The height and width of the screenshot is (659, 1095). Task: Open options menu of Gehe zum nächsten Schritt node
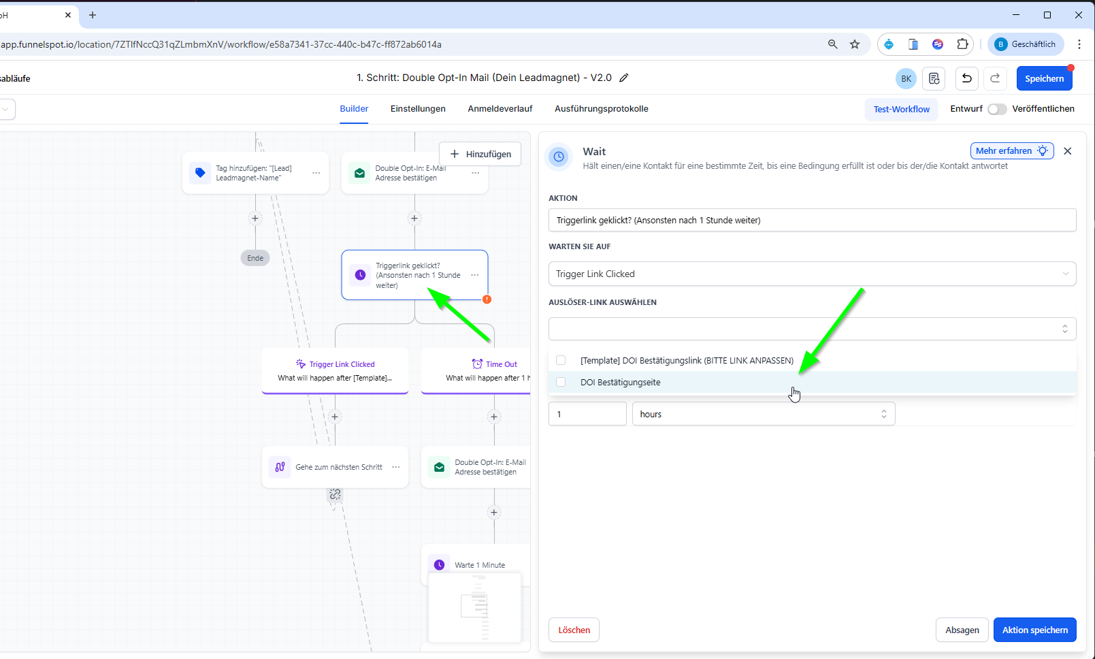tap(396, 467)
